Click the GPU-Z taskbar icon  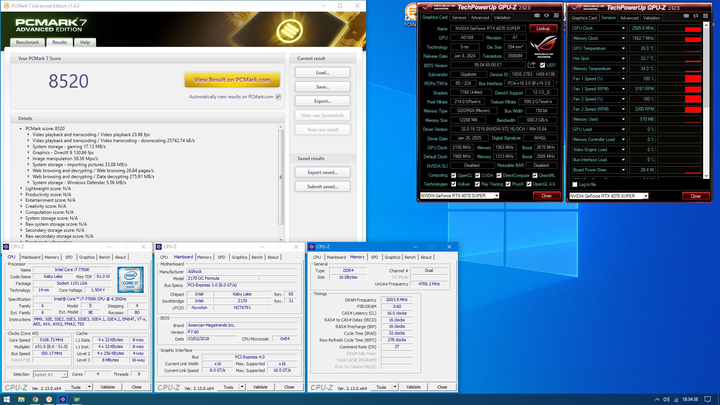point(77,399)
